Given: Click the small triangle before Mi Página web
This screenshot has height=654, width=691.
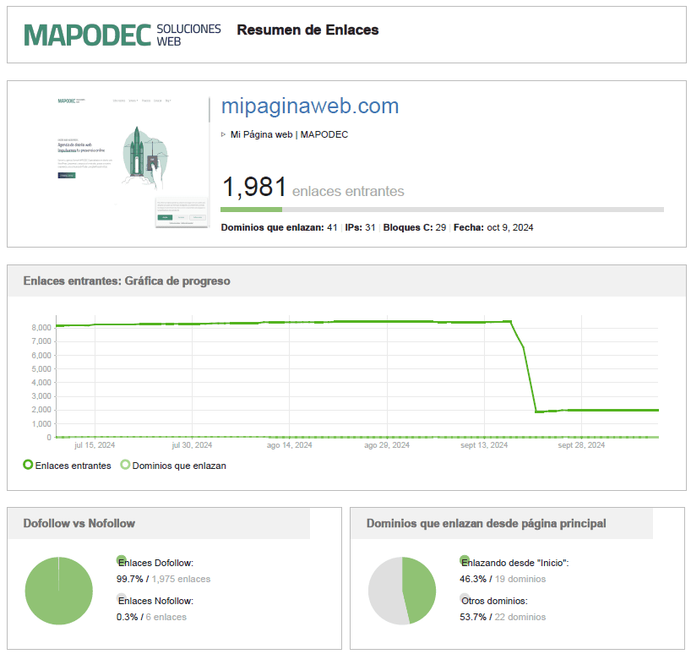Looking at the screenshot, I should [x=223, y=134].
